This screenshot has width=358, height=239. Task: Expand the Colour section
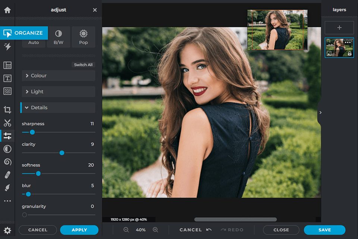[59, 76]
